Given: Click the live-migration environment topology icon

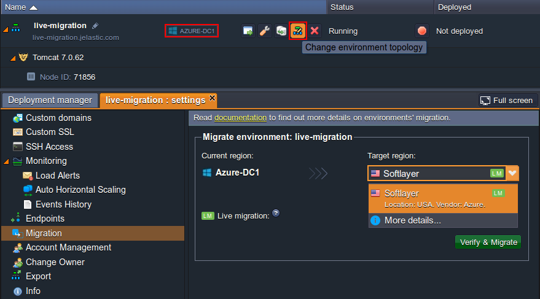Looking at the screenshot, I should tap(16, 28).
